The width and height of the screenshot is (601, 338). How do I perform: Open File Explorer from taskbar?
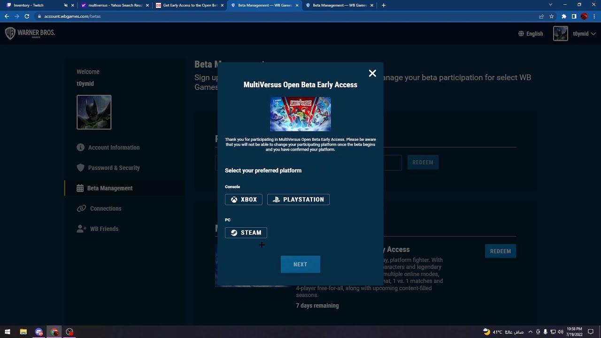23,332
